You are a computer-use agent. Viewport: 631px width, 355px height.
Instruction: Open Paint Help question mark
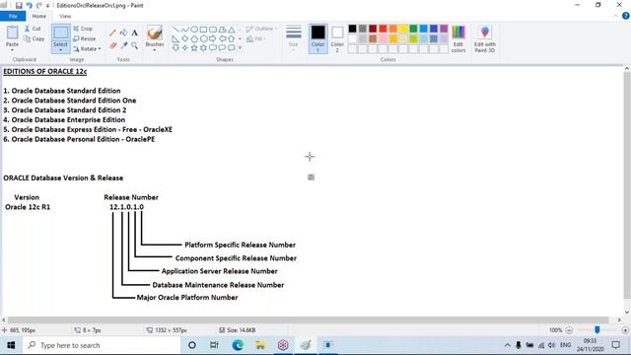pos(625,16)
